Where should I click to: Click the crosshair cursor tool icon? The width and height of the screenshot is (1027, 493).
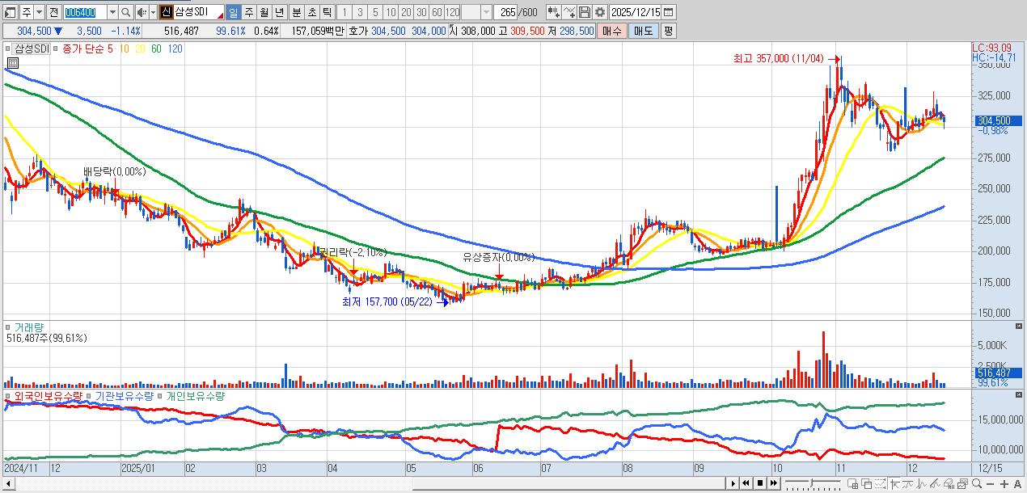point(895,483)
